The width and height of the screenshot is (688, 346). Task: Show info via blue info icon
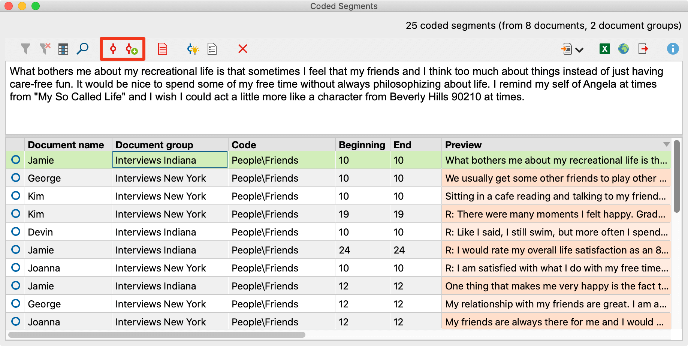pyautogui.click(x=673, y=49)
